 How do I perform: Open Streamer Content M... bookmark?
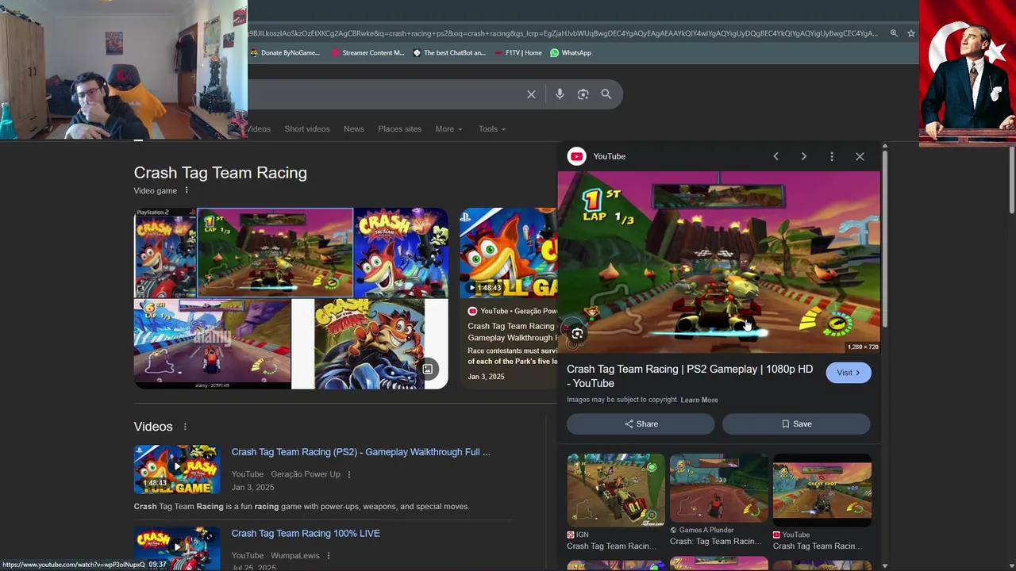[x=368, y=53]
